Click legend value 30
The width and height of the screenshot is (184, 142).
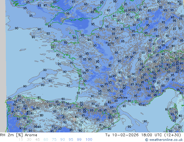click(29, 140)
